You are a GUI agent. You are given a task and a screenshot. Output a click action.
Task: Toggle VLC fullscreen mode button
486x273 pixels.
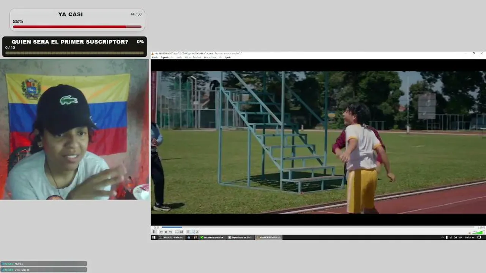pos(177,232)
